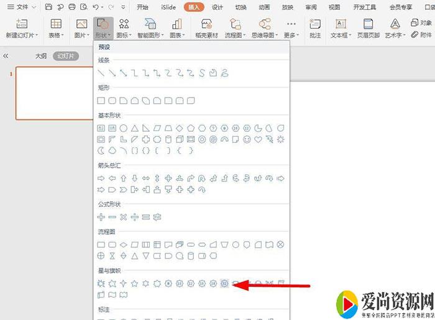Open the 动画 animation tab

pyautogui.click(x=264, y=7)
